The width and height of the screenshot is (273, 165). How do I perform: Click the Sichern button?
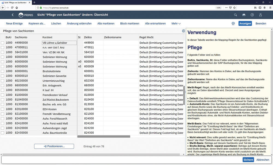[x=248, y=160]
